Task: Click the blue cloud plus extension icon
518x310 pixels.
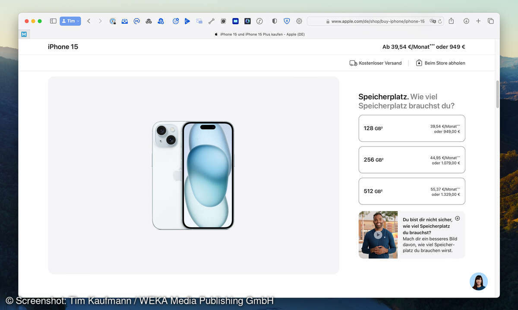Action: pyautogui.click(x=161, y=21)
